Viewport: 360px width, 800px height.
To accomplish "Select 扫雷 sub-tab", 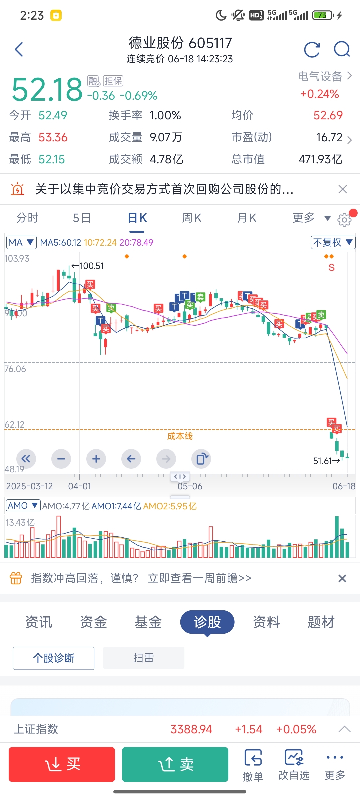I will (144, 658).
